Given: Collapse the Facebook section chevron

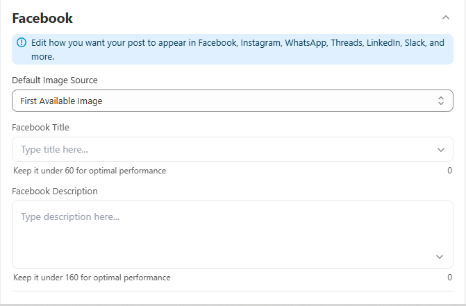Looking at the screenshot, I should 445,17.
